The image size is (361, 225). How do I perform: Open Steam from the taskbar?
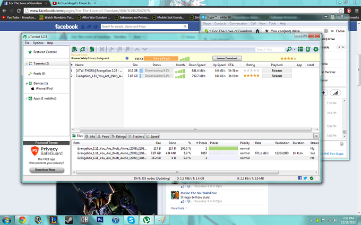coord(68,220)
